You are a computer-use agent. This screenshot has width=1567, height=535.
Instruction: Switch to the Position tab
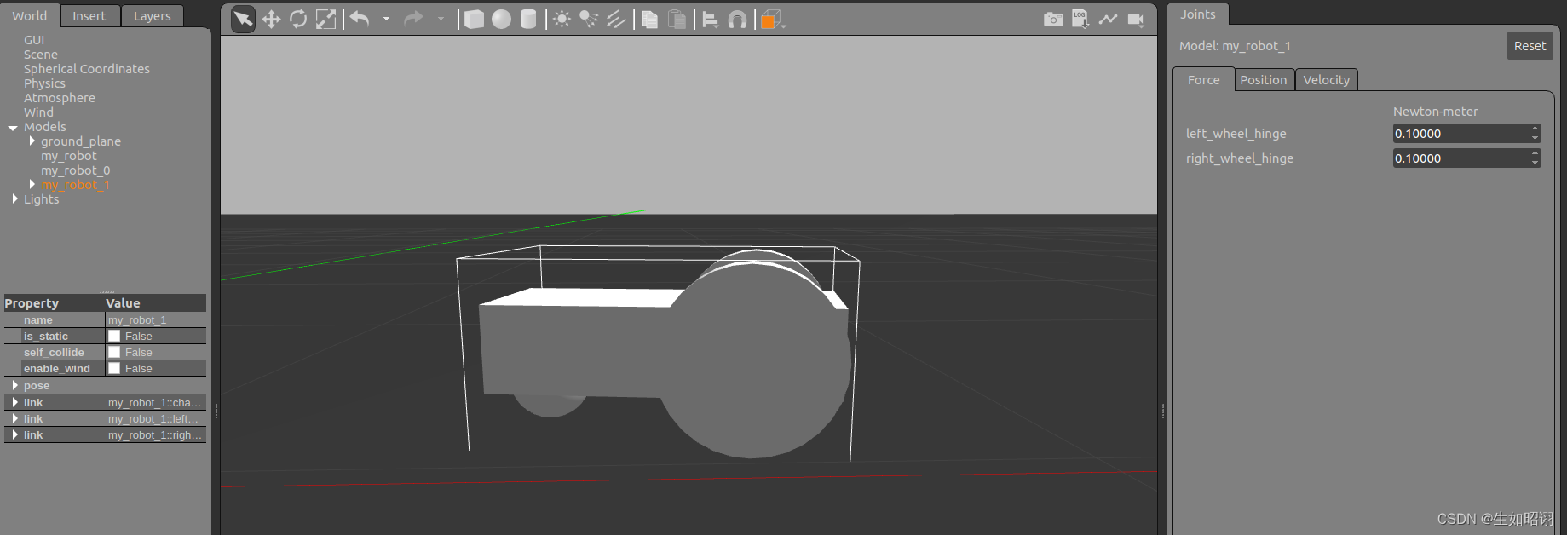click(1263, 80)
